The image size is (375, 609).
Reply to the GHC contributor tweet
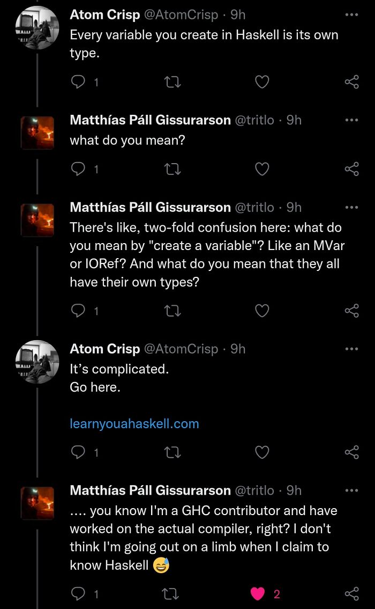(78, 594)
